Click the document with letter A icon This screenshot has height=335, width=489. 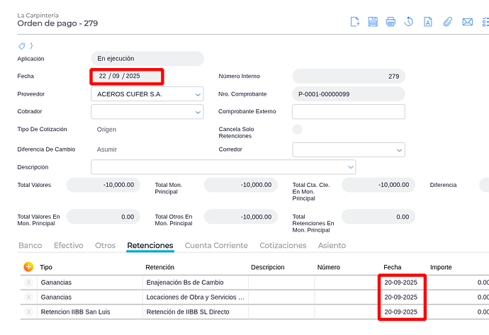pyautogui.click(x=428, y=22)
